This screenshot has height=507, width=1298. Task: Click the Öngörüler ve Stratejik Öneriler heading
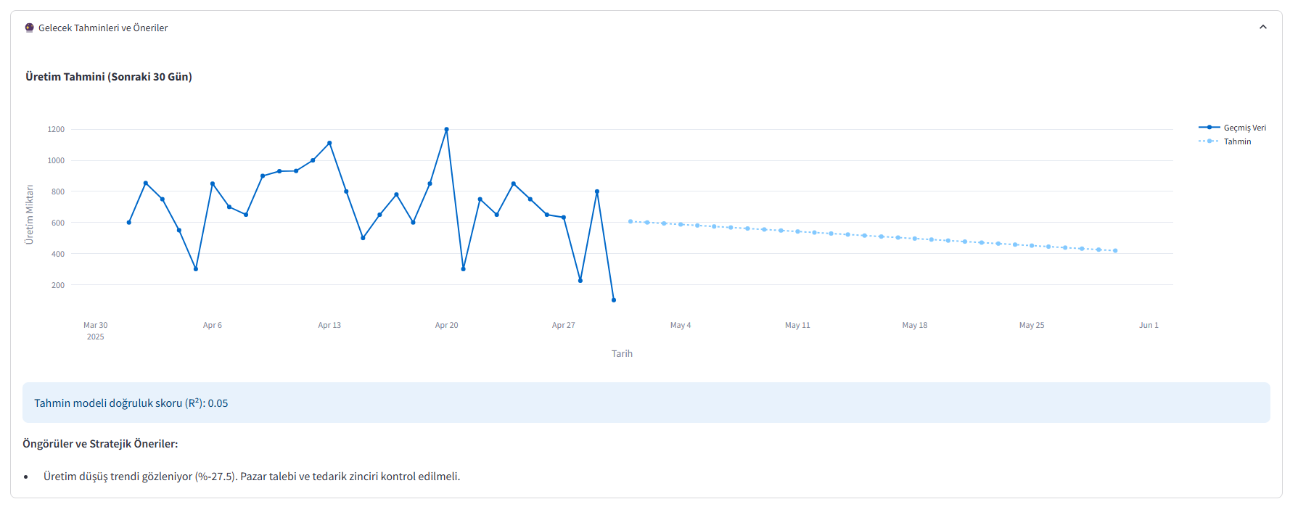pyautogui.click(x=100, y=443)
